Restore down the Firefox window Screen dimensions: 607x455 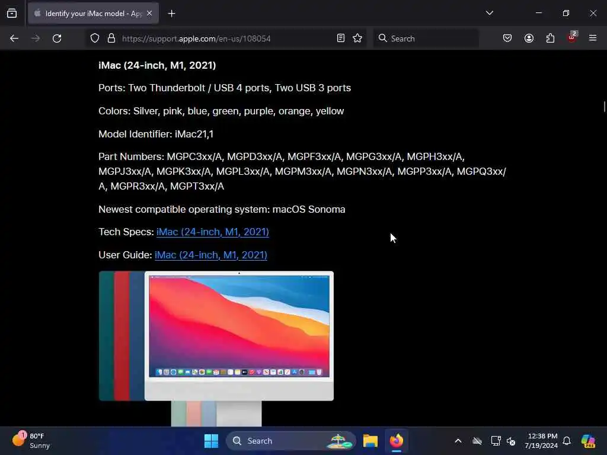[x=566, y=13]
